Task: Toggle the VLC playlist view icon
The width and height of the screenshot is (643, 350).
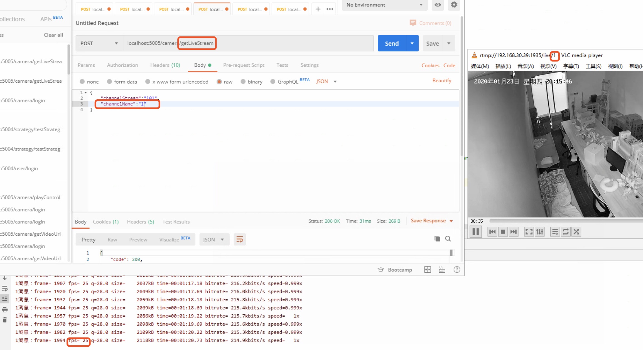Action: click(555, 231)
